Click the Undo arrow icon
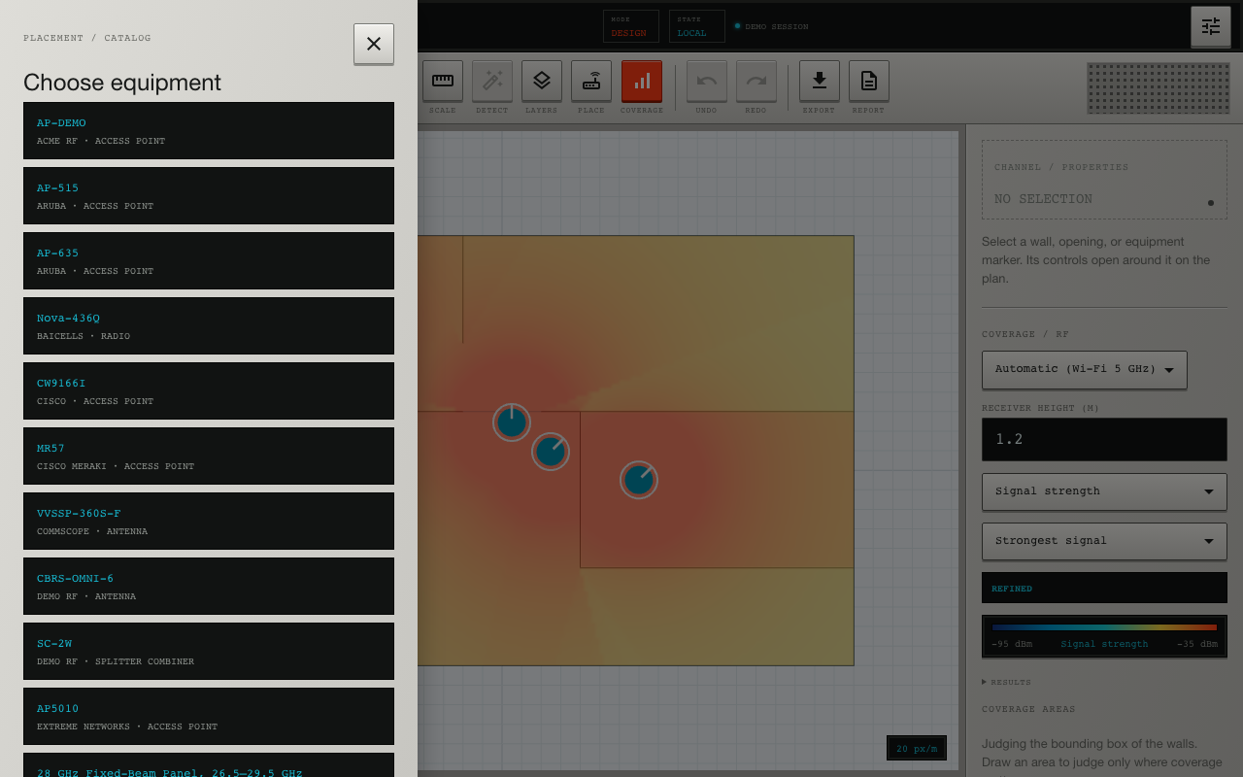The image size is (1243, 777). (x=707, y=82)
